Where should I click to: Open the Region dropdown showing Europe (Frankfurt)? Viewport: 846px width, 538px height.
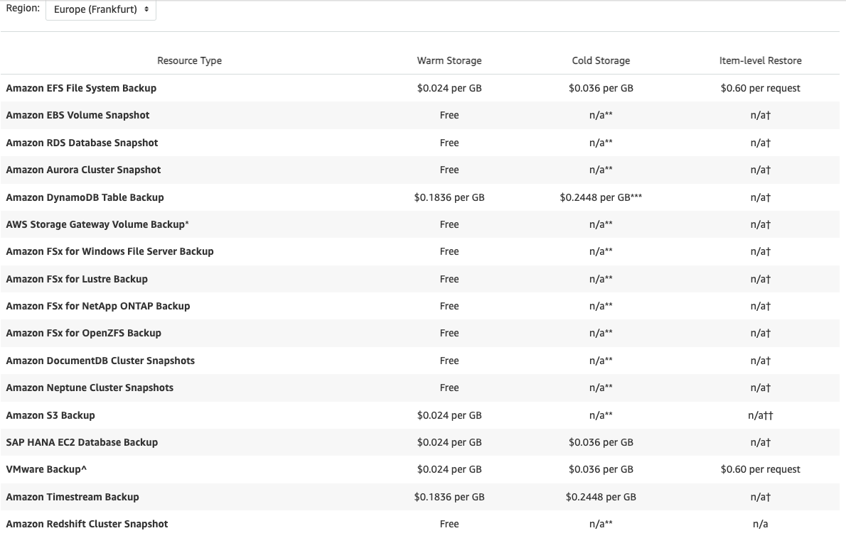click(101, 10)
